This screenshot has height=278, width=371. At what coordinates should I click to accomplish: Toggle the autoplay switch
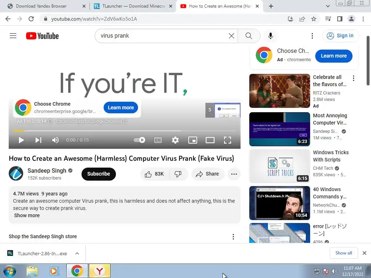(x=139, y=140)
